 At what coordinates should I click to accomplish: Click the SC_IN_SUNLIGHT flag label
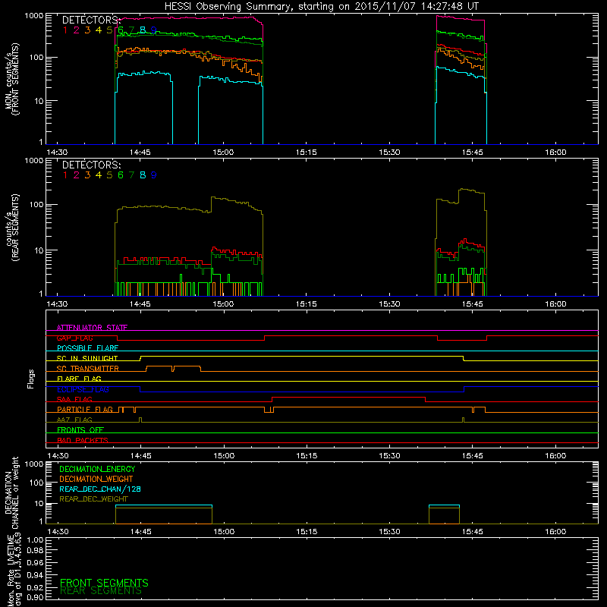[x=87, y=358]
